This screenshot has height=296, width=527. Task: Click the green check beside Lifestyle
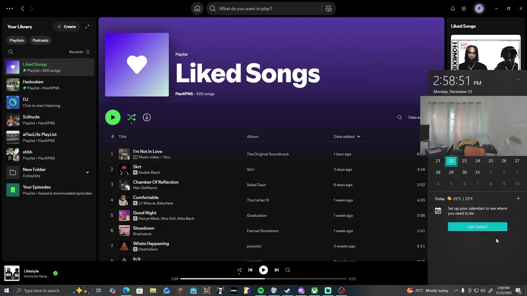pyautogui.click(x=55, y=273)
